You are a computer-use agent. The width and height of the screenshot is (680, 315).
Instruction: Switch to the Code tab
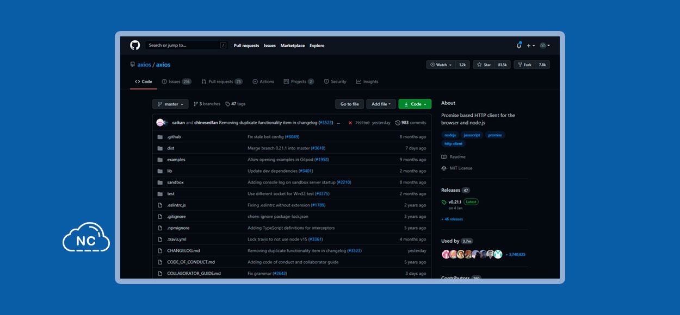[144, 81]
